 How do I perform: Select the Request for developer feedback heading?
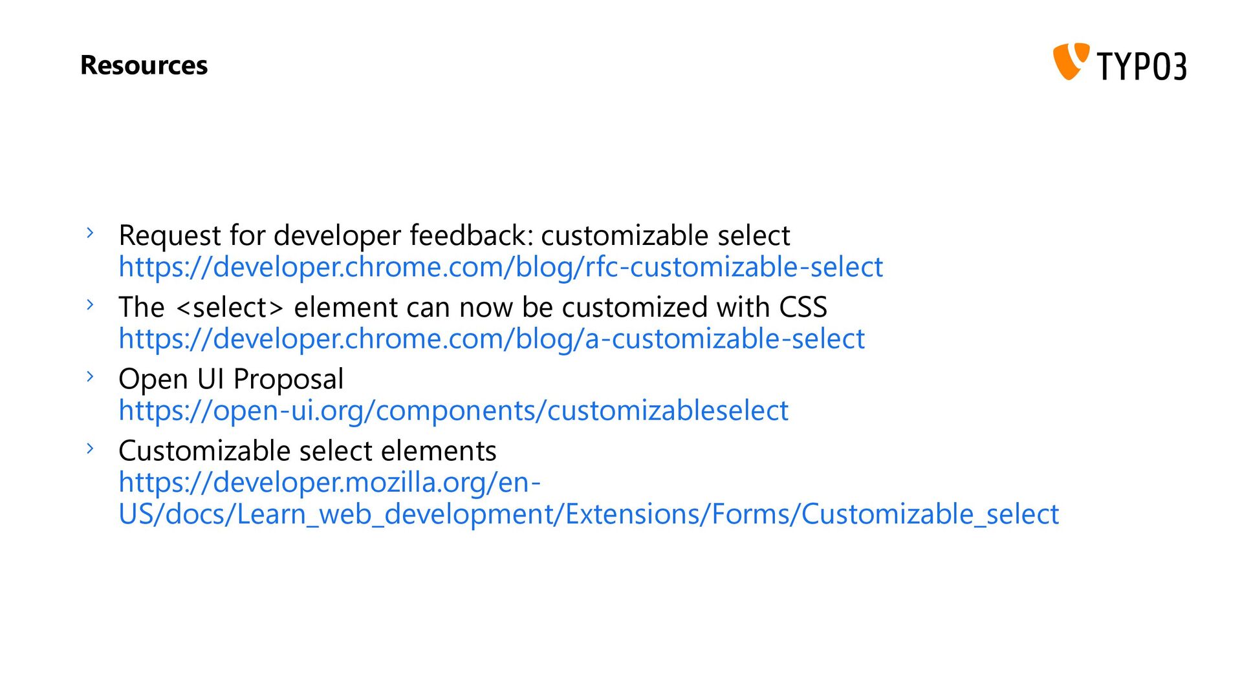click(x=454, y=235)
